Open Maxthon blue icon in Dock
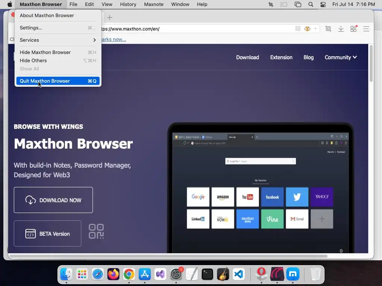382x286 pixels. point(292,274)
